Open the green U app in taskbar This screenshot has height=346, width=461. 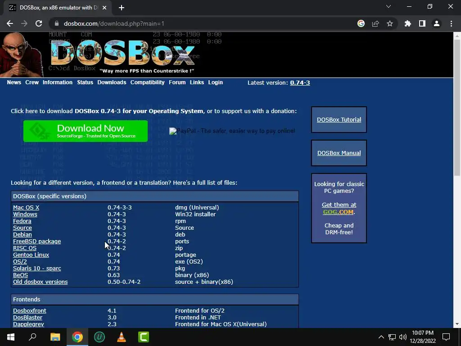[99, 337]
